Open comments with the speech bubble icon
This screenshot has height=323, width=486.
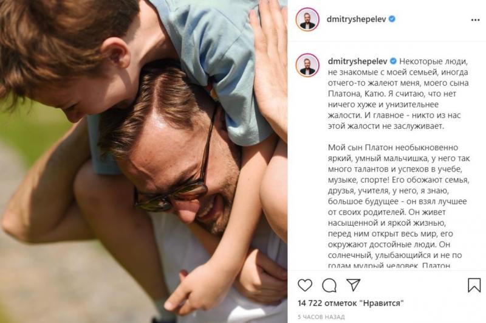(x=329, y=285)
